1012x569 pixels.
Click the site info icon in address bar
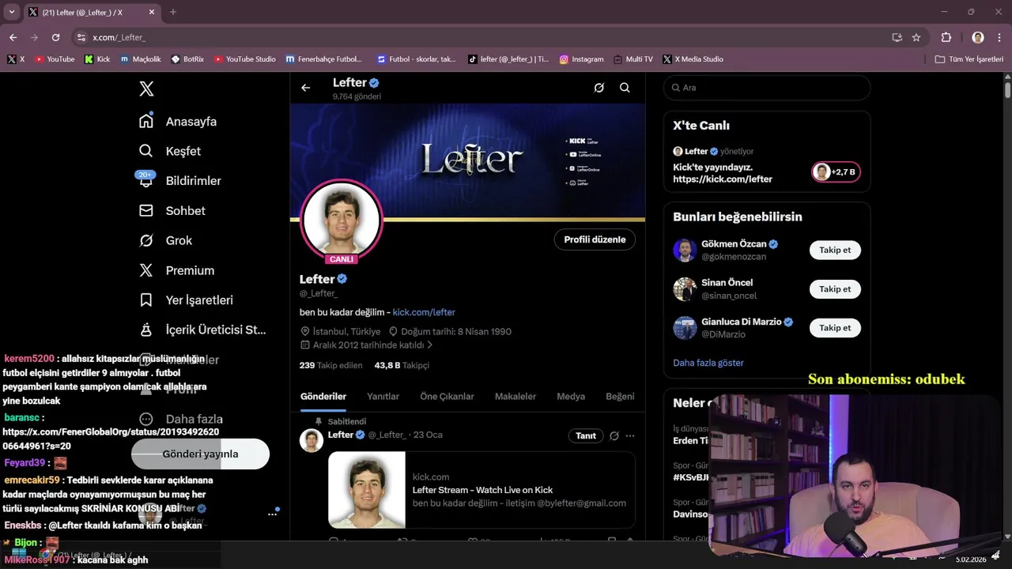pyautogui.click(x=81, y=37)
